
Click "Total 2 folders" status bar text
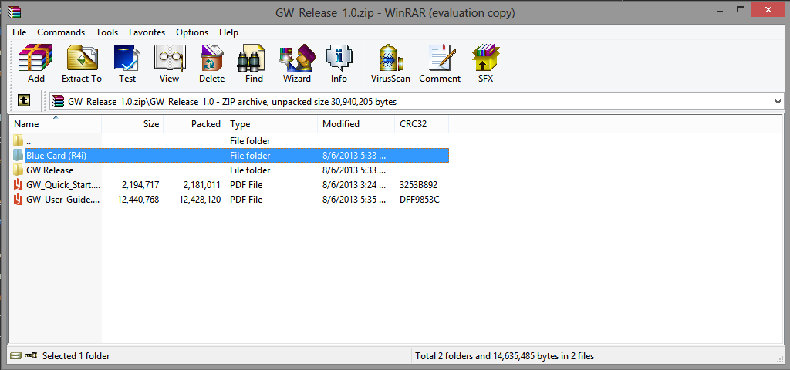tap(505, 356)
